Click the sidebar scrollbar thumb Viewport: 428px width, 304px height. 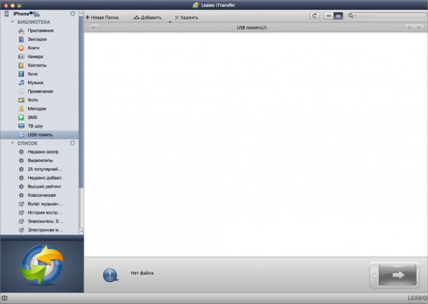[x=81, y=102]
